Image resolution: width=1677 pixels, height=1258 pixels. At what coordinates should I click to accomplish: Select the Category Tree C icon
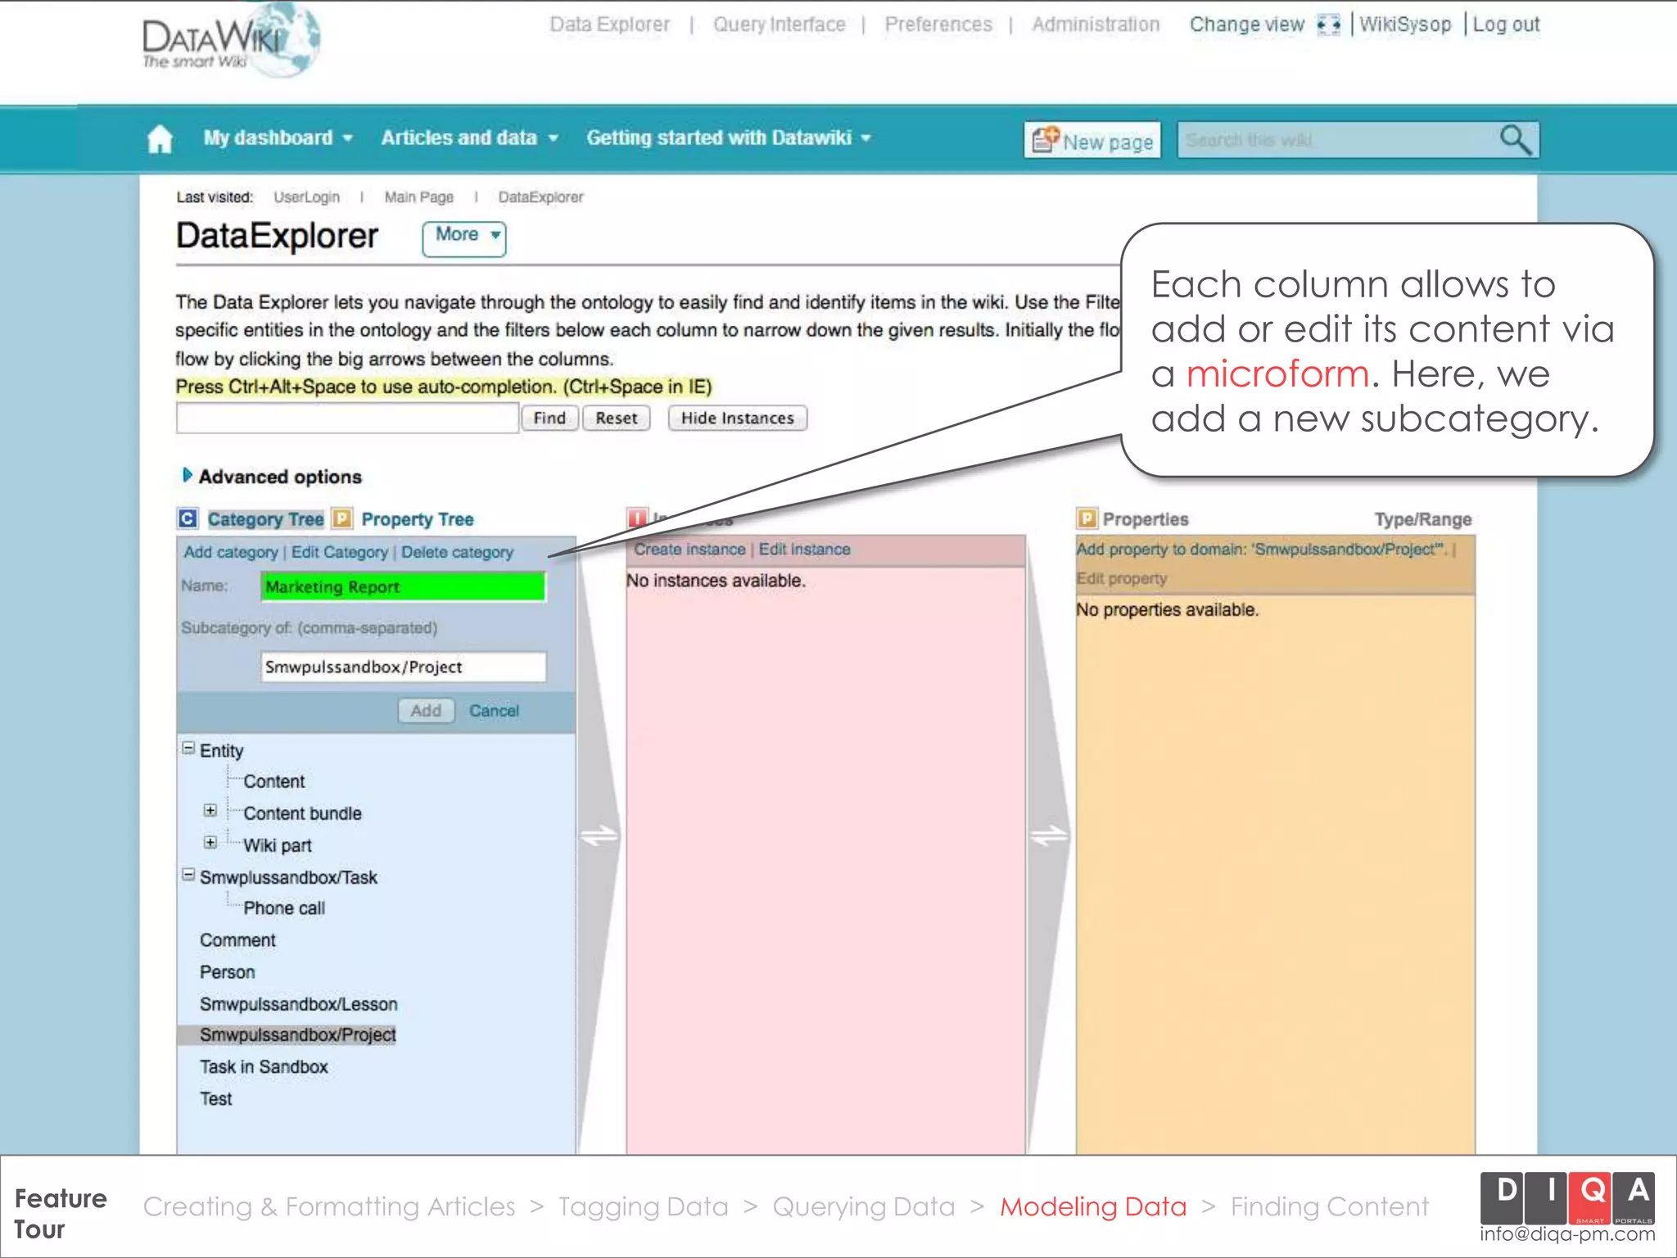pyautogui.click(x=188, y=518)
